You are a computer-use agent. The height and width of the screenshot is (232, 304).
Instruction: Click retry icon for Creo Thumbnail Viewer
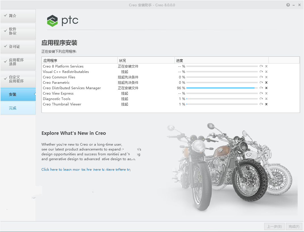click(261, 104)
